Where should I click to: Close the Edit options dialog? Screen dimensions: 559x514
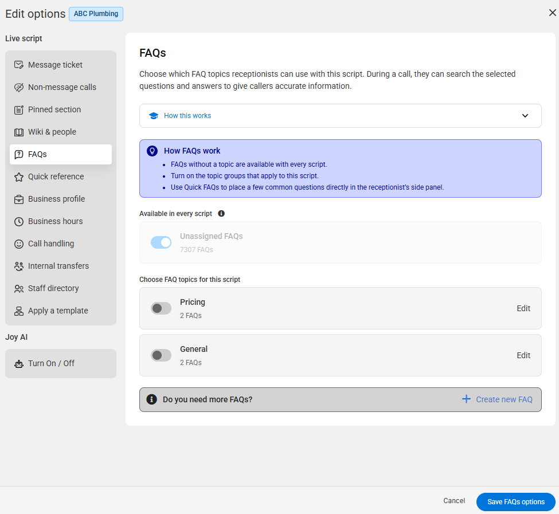pyautogui.click(x=552, y=13)
